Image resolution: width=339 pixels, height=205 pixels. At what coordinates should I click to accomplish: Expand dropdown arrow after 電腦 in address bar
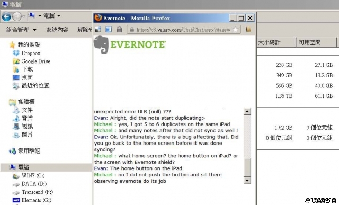click(x=59, y=15)
